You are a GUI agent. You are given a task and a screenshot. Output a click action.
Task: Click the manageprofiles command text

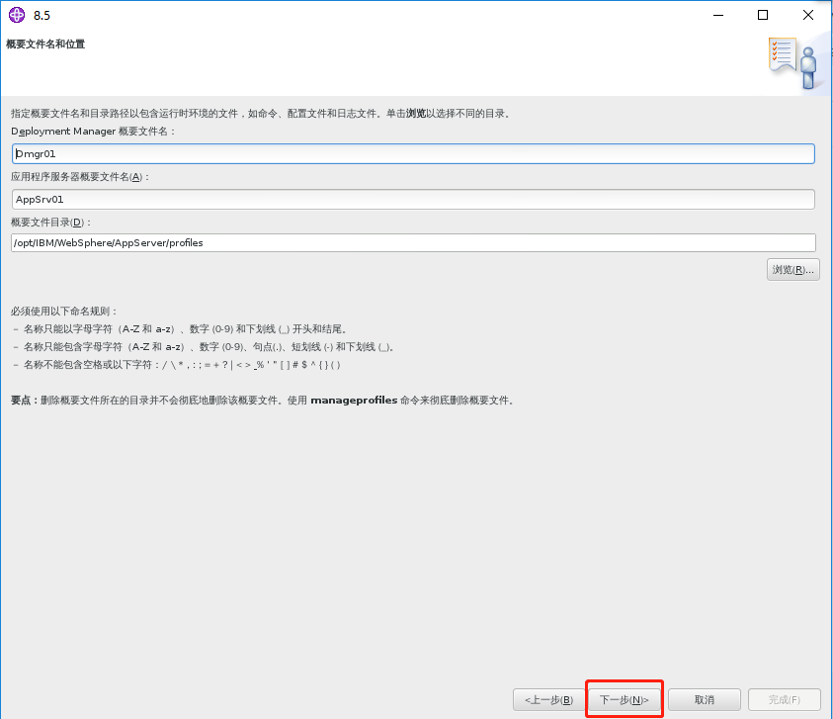[x=354, y=400]
